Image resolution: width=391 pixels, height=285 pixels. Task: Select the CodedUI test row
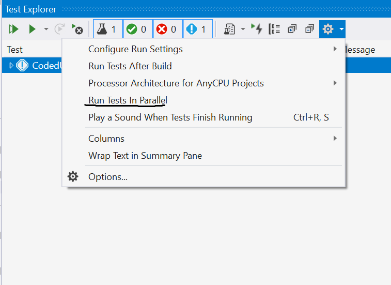coord(32,66)
